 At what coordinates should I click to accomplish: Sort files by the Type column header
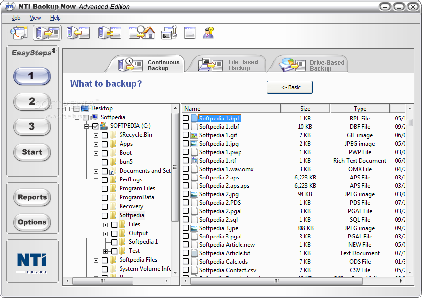tap(360, 108)
